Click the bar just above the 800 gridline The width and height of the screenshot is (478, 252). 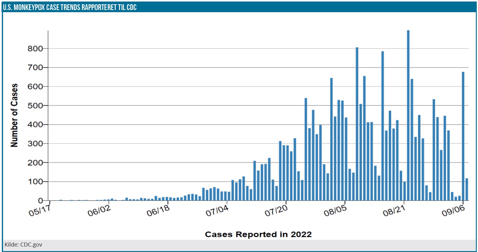357,124
